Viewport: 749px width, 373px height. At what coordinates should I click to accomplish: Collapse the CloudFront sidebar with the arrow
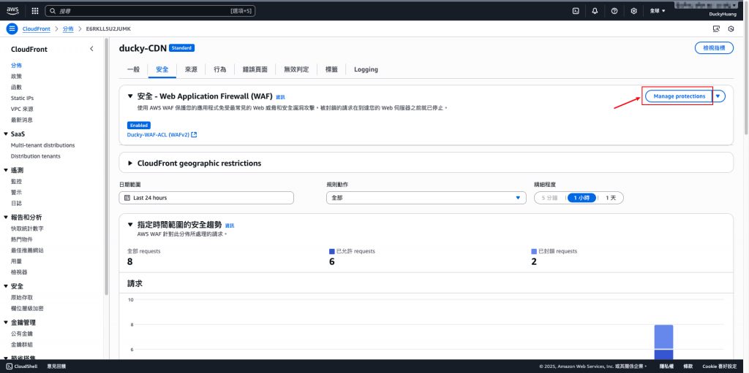[x=91, y=49]
